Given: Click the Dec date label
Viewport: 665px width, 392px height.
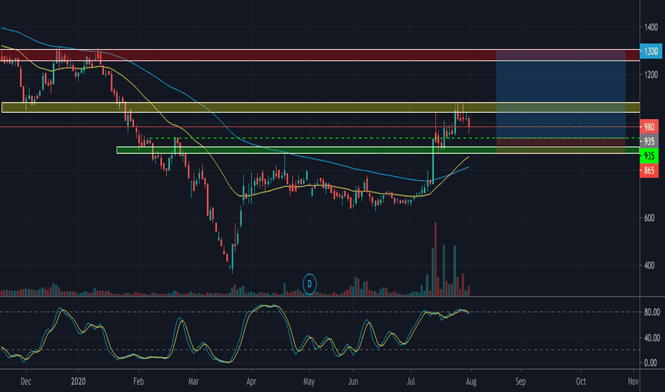Looking at the screenshot, I should 26,381.
